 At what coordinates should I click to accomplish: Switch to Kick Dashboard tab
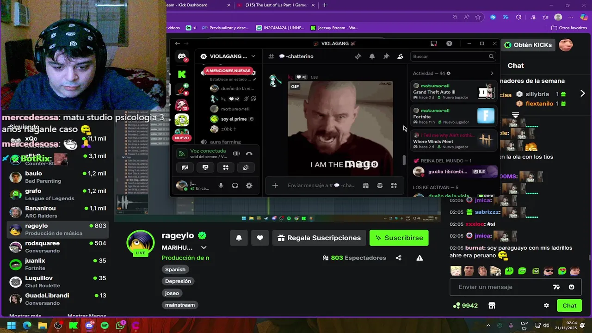199,5
